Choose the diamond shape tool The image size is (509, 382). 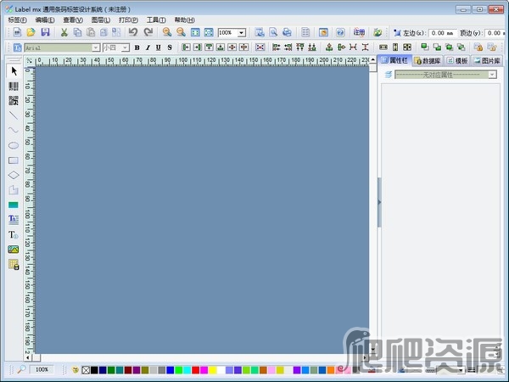point(14,175)
